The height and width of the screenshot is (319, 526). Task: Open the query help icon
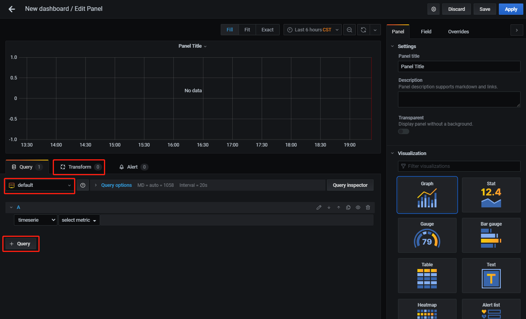(83, 185)
